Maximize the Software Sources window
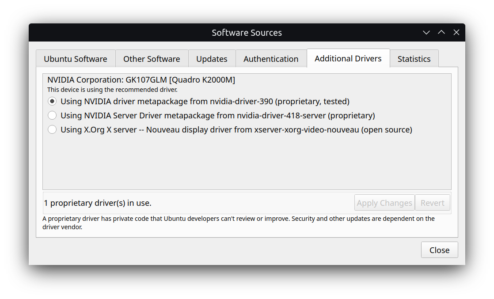Viewport: 494px width, 299px height. point(441,32)
